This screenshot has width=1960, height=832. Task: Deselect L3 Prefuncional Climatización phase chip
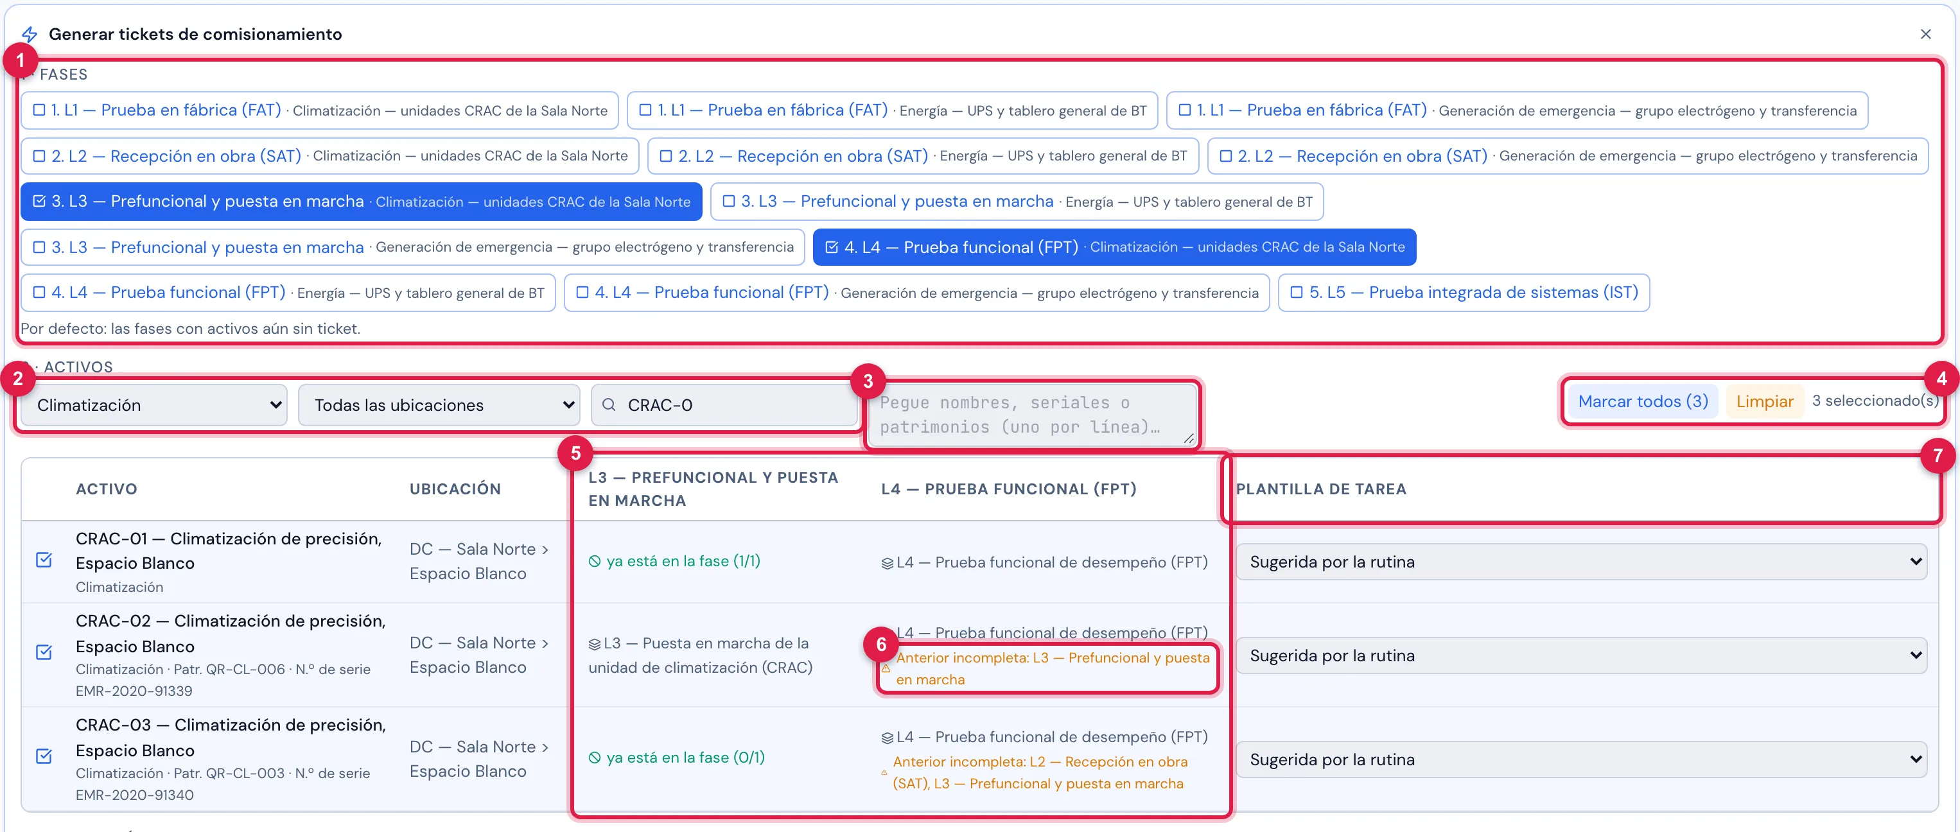coord(362,202)
